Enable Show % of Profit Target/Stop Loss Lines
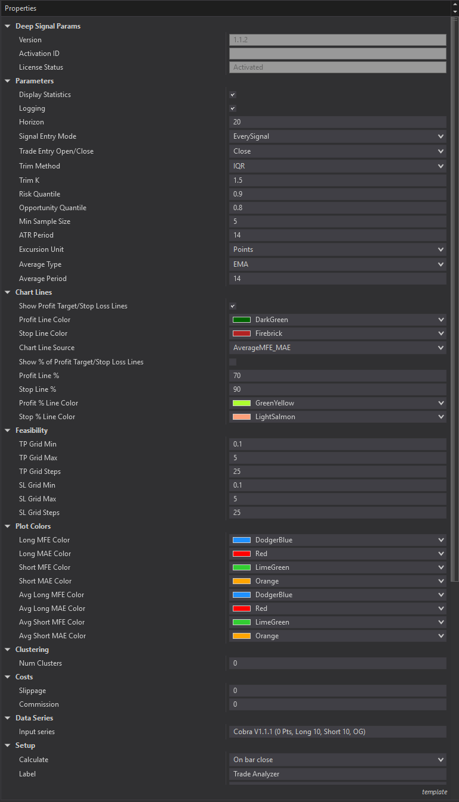The width and height of the screenshot is (459, 802). [x=233, y=362]
